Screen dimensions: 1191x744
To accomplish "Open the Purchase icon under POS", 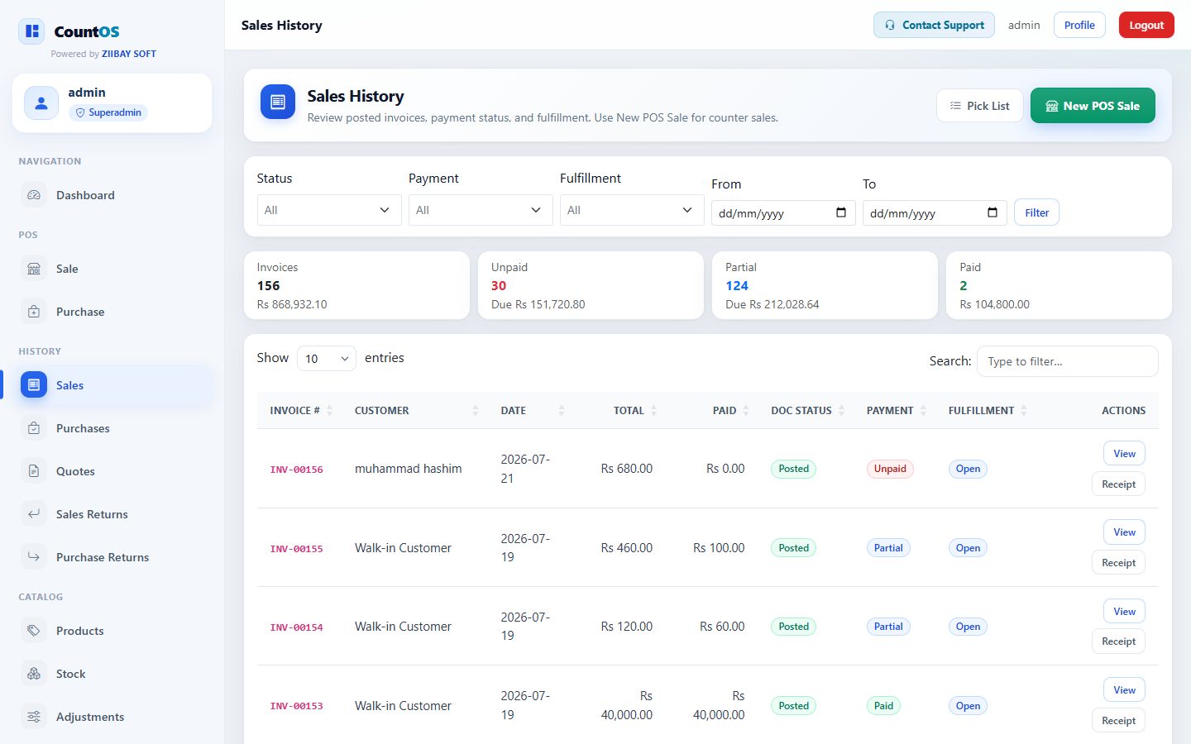I will pyautogui.click(x=34, y=312).
